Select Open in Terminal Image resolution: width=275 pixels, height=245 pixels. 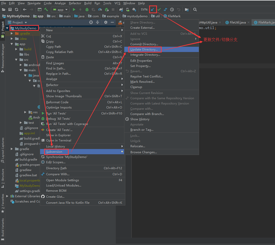point(82,140)
